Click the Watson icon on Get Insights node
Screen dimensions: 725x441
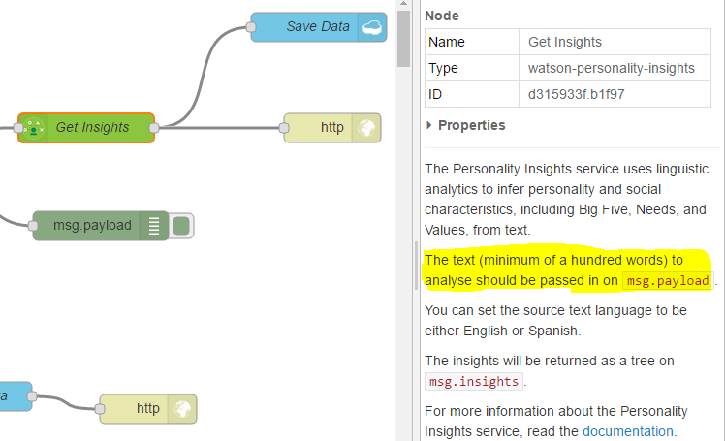tap(33, 128)
